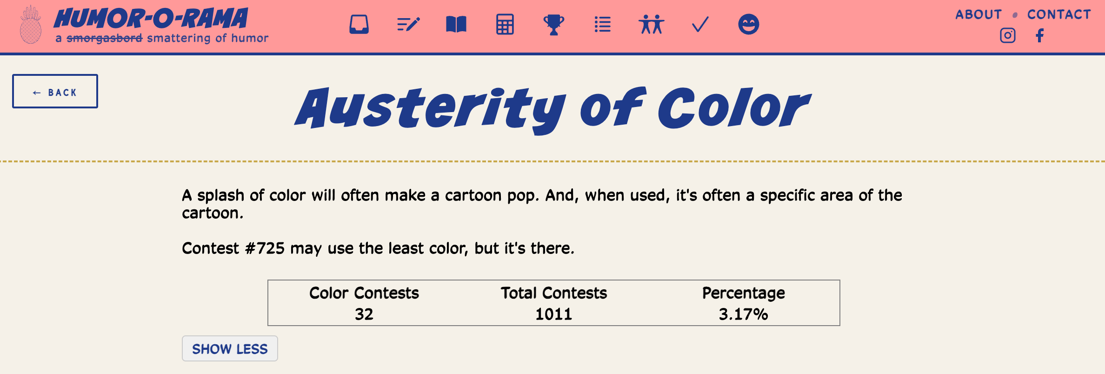The image size is (1105, 374).
Task: Open the Contact page
Action: 1059,14
